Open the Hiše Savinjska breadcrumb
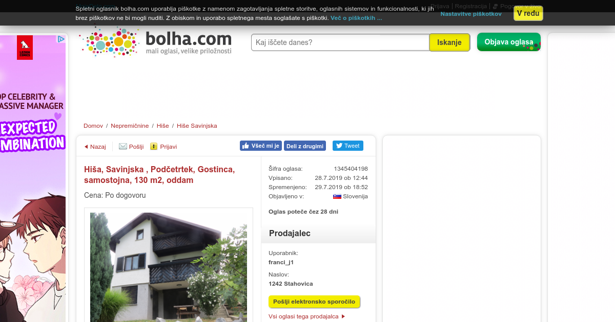This screenshot has height=322, width=615. [197, 126]
